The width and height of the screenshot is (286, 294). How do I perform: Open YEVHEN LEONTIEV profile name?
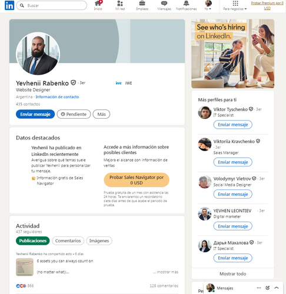pos(232,211)
